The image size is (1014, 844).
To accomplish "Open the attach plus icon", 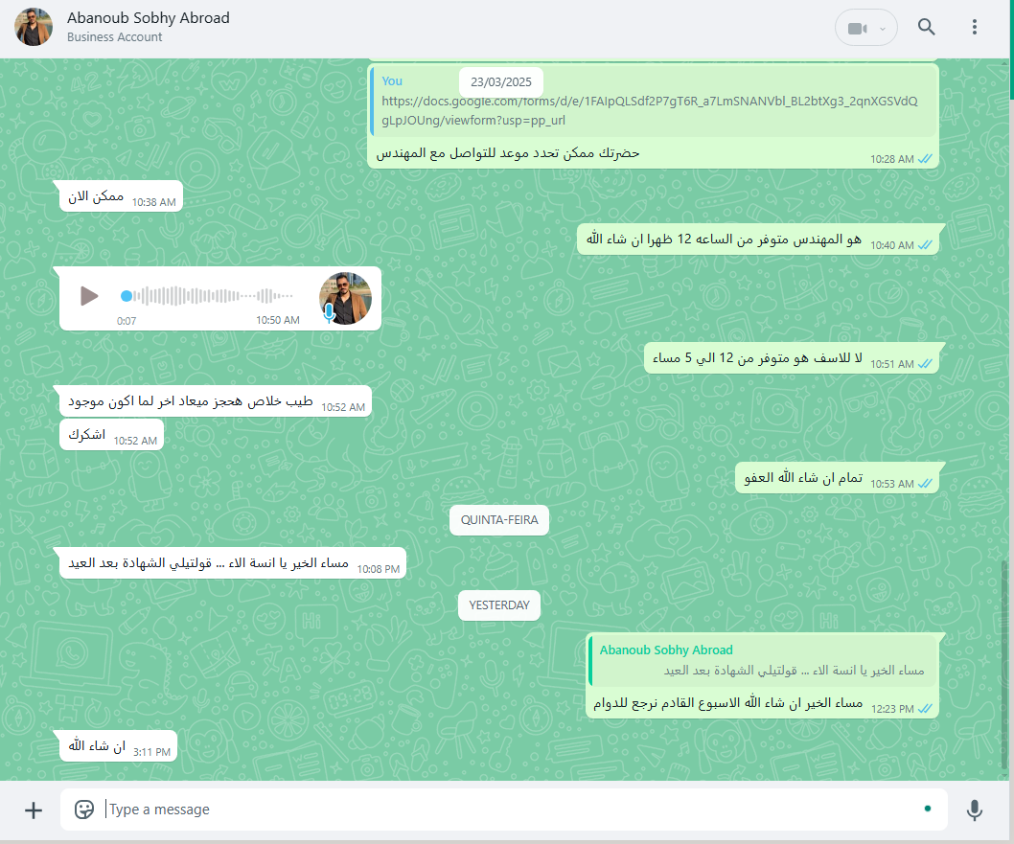I will coord(33,810).
